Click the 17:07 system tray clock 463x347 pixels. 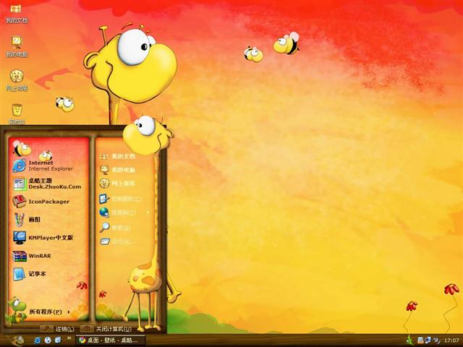[451, 340]
